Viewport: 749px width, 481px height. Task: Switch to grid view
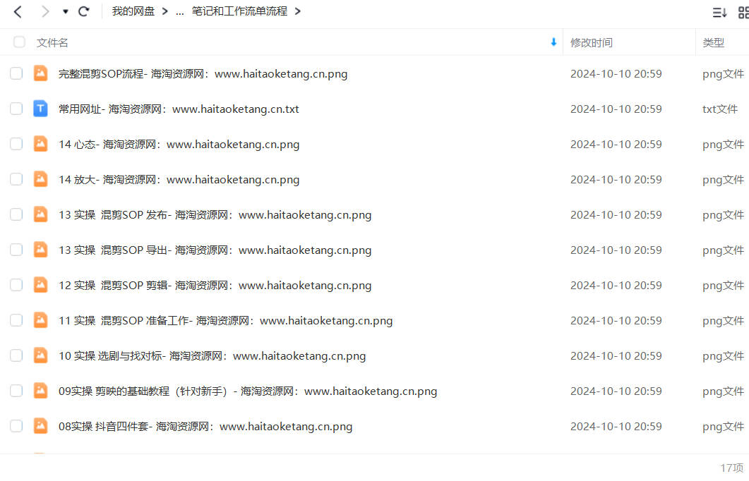(744, 13)
